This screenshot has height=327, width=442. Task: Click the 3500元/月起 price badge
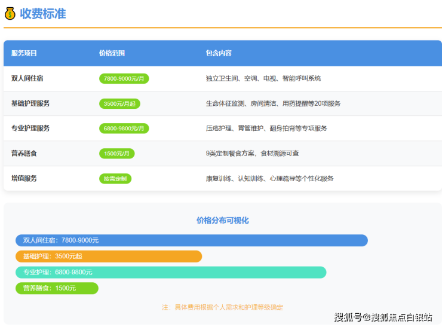119,103
